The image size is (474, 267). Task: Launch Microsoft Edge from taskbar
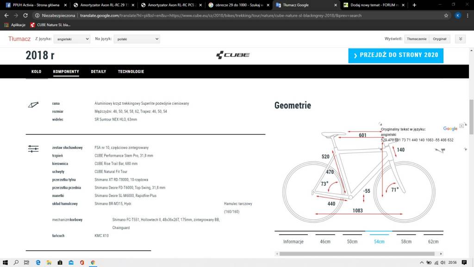[38, 262]
